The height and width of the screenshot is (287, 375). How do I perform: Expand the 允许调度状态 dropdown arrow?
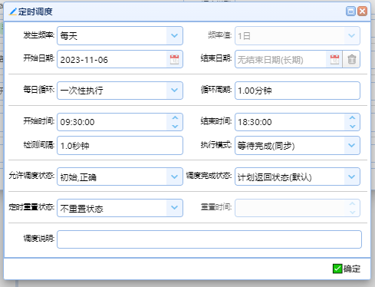tap(174, 176)
